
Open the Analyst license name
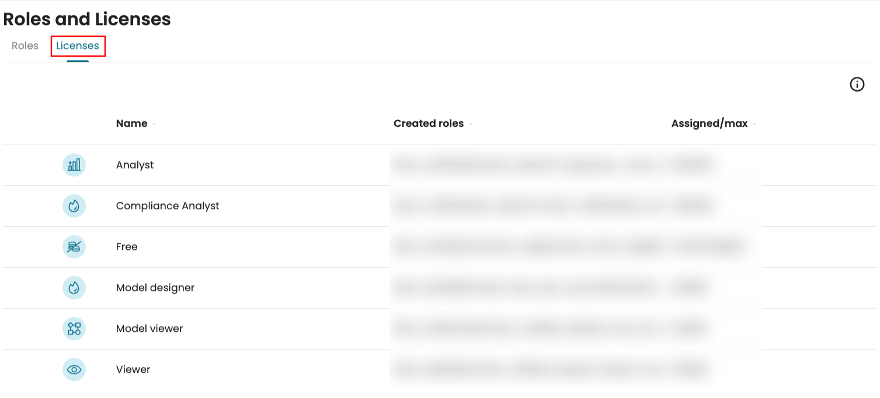click(x=135, y=165)
